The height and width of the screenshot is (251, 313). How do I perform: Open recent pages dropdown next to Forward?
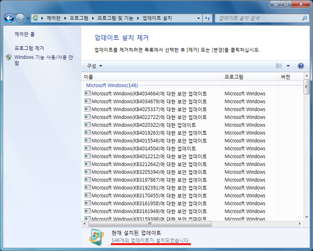[x=28, y=18]
